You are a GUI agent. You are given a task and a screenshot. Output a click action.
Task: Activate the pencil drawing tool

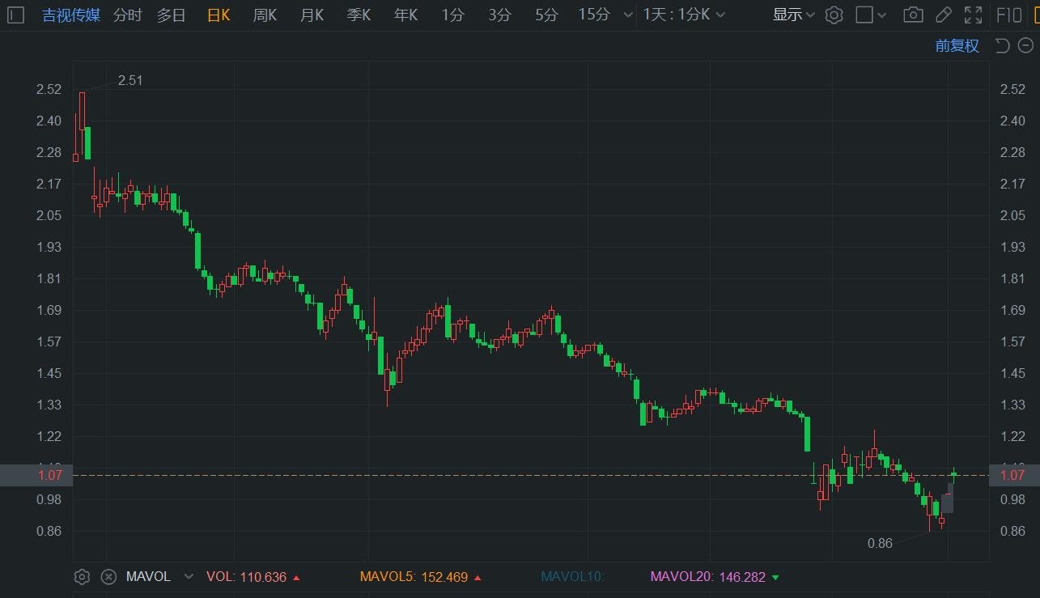943,15
